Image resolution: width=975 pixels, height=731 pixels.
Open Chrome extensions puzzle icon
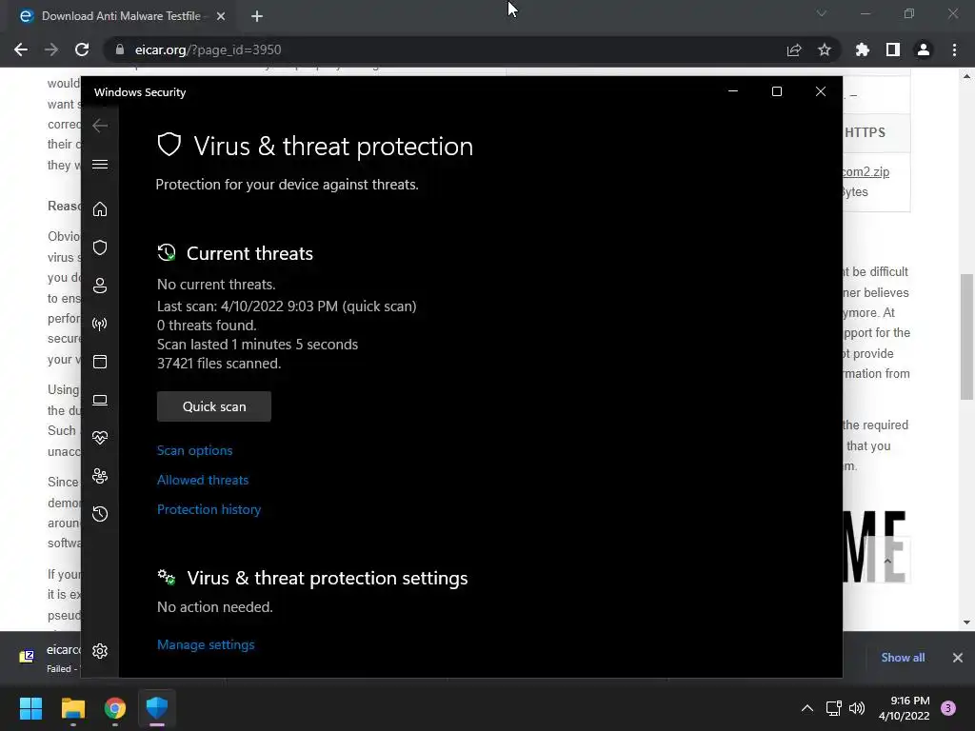863,49
